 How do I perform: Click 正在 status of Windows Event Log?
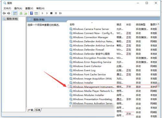click(129, 70)
